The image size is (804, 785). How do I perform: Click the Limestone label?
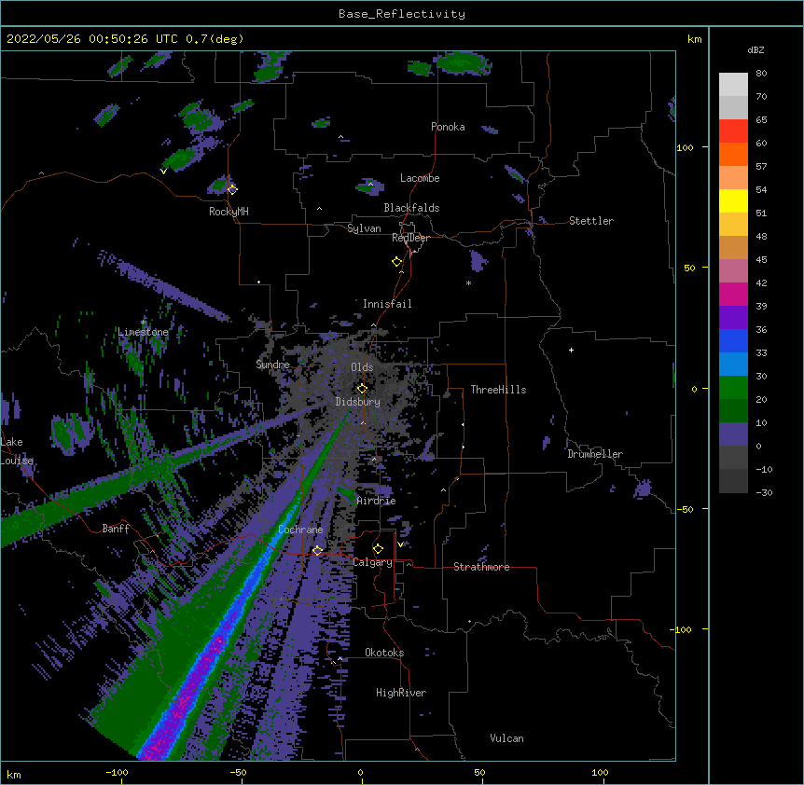[143, 332]
